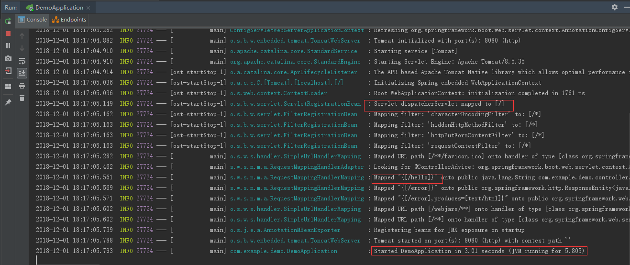The image size is (630, 265).
Task: Click the o.apache.catalina.core.StandardService logger name
Action: point(294,51)
